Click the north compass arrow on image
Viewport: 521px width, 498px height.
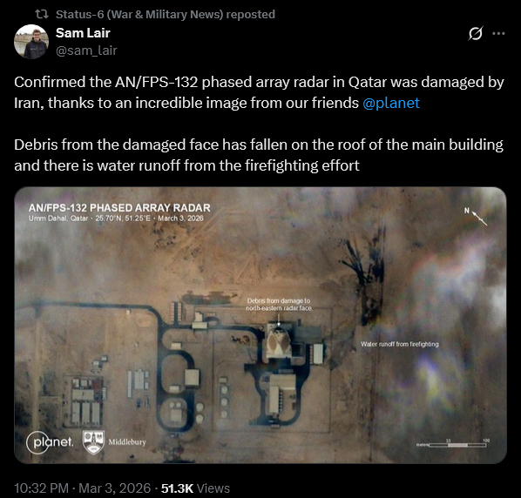tap(477, 216)
